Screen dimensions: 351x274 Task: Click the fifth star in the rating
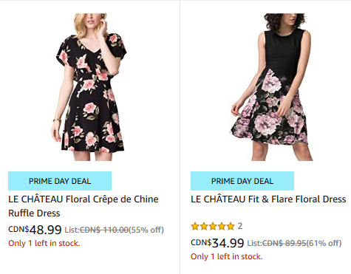231,226
